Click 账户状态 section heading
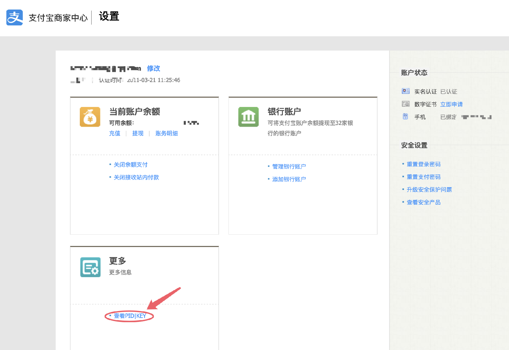This screenshot has height=350, width=509. (x=414, y=73)
